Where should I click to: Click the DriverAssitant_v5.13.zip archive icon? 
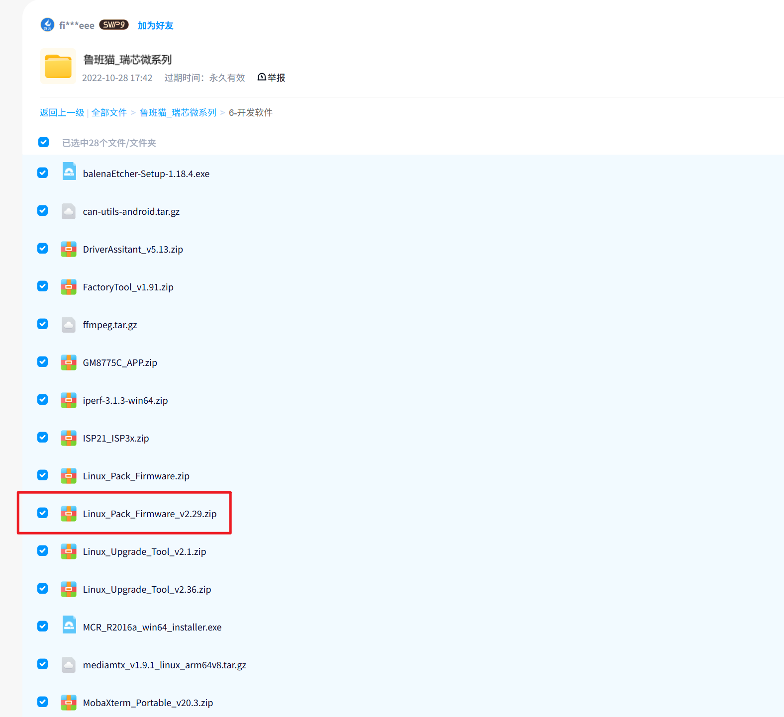[x=69, y=249]
